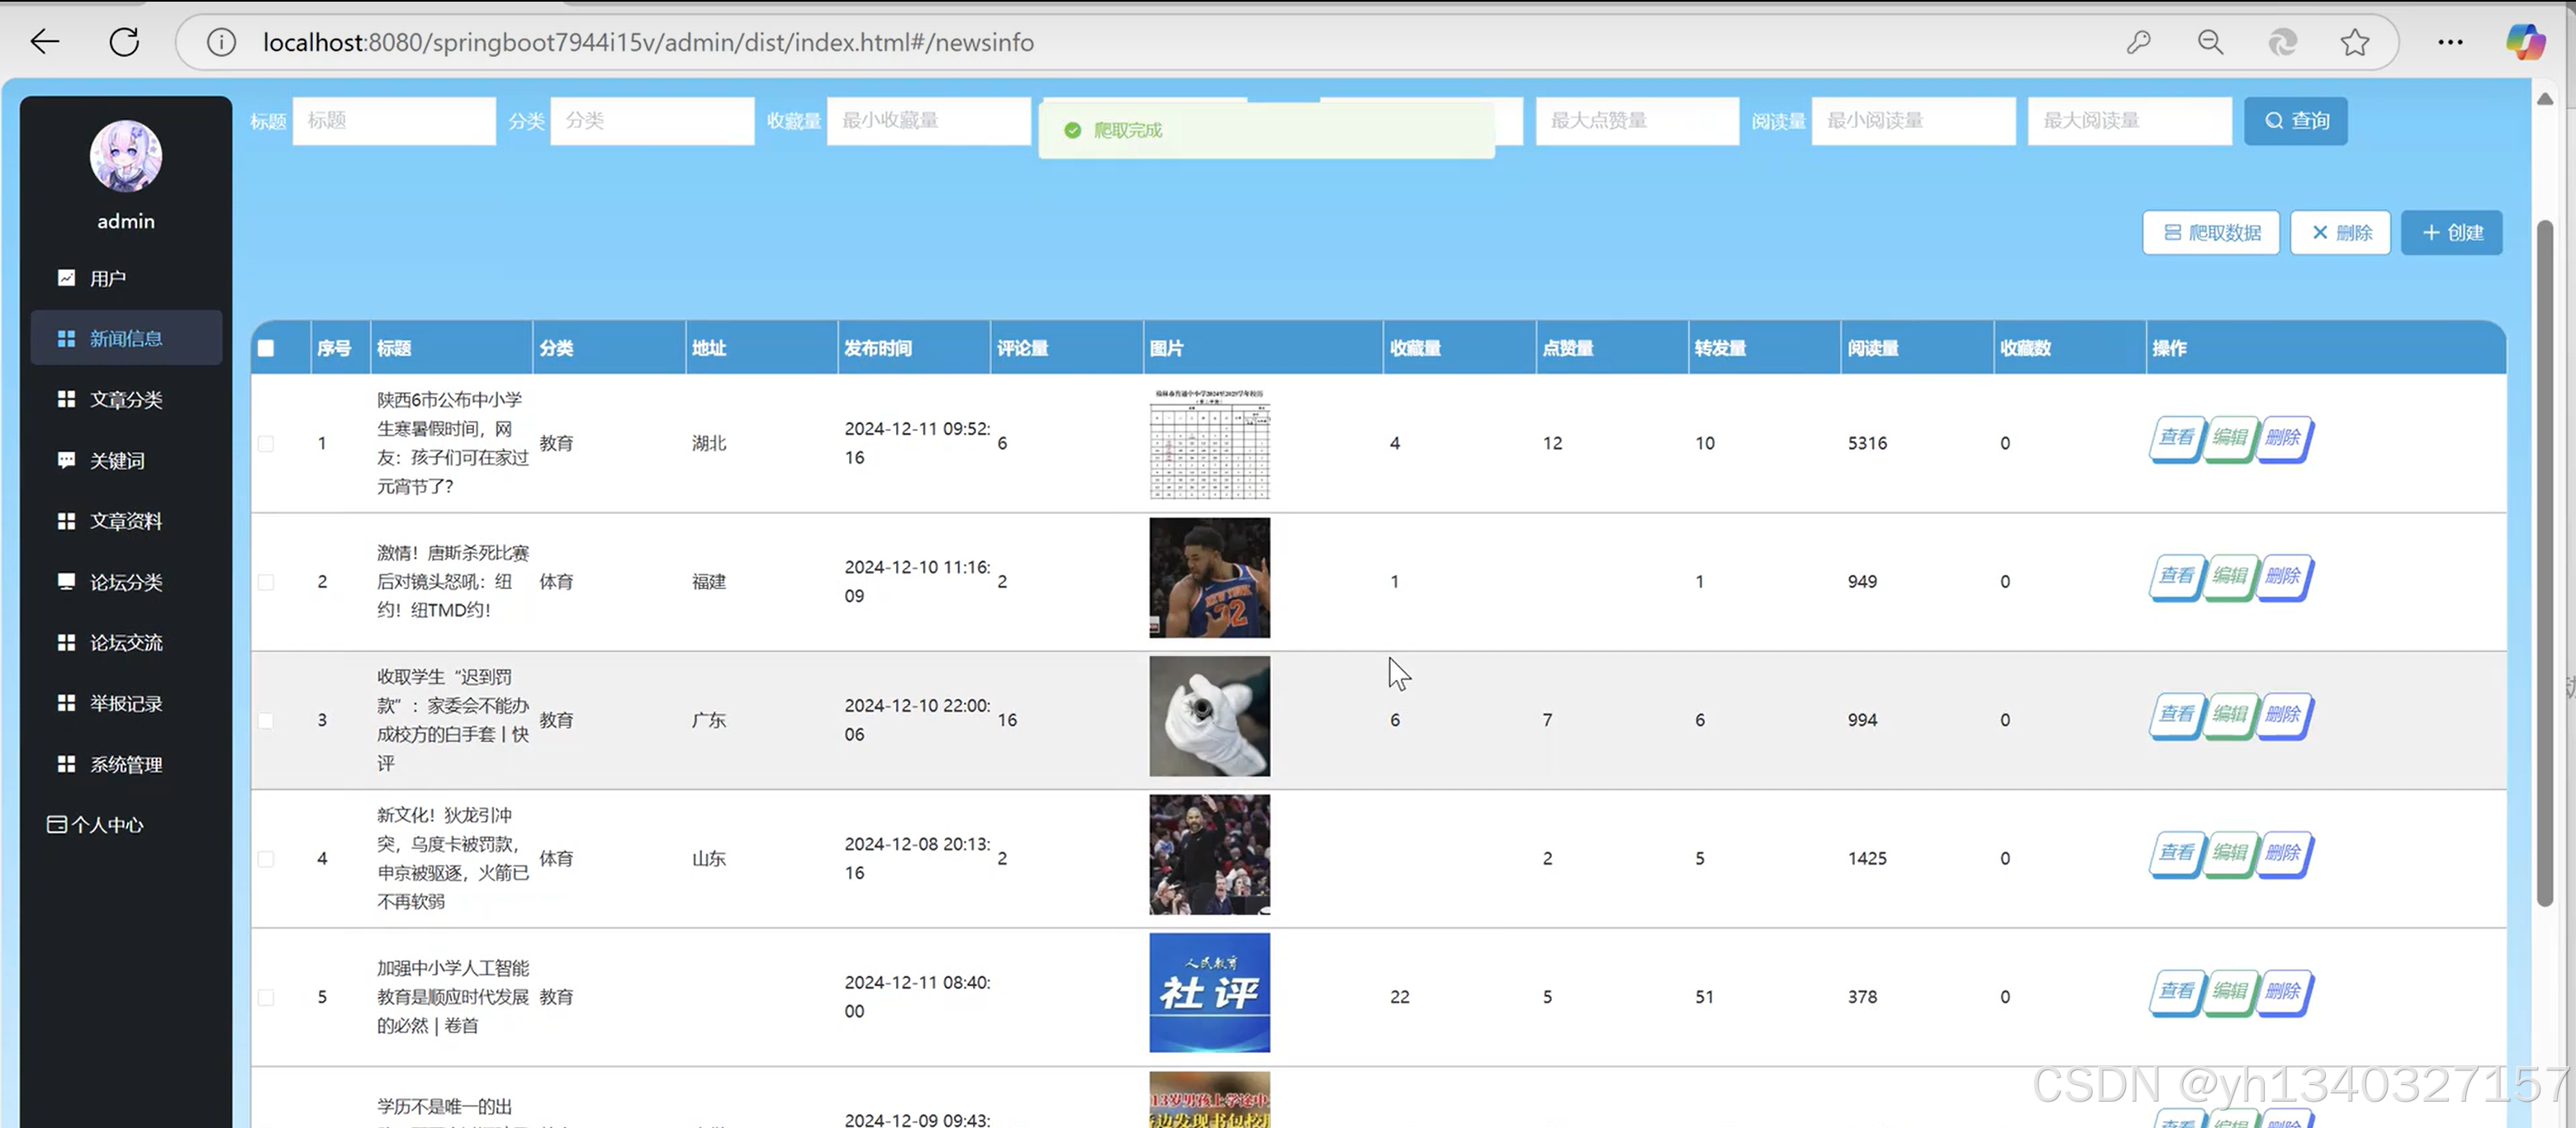Click the browser back arrow
Screen dimensions: 2576x1128
point(44,42)
